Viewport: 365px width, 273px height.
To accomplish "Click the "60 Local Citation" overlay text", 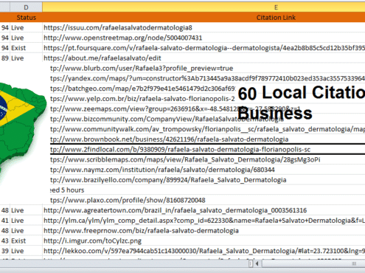I will coord(302,93).
